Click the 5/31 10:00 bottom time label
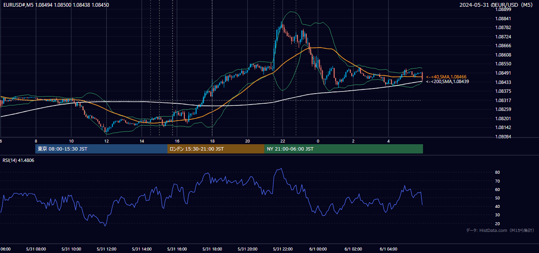This screenshot has width=539, height=253. [71, 249]
